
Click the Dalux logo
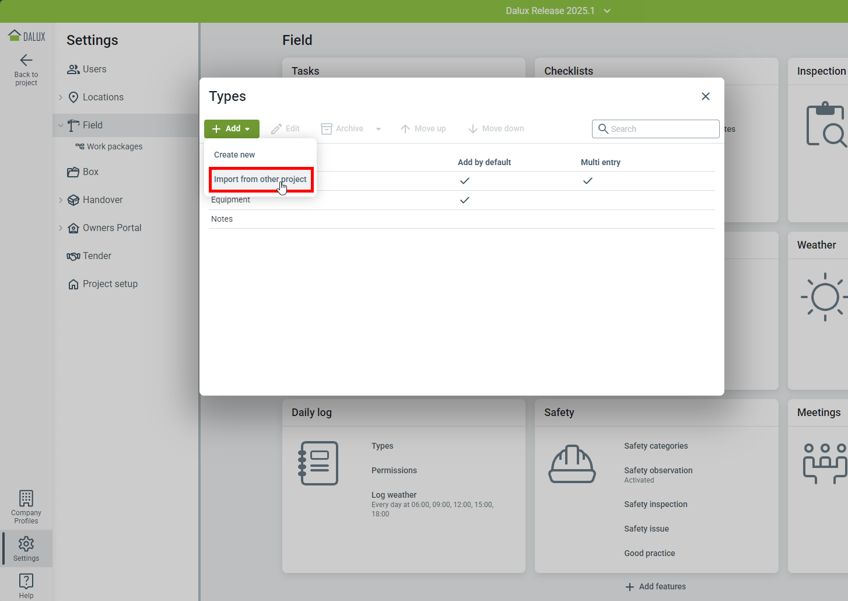(x=26, y=36)
